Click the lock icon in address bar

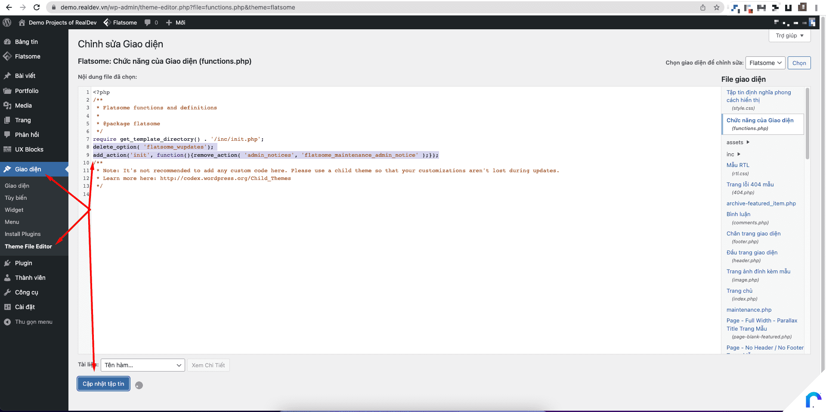tap(54, 7)
